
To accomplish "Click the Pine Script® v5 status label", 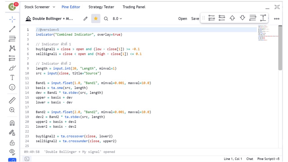I will [268, 159].
